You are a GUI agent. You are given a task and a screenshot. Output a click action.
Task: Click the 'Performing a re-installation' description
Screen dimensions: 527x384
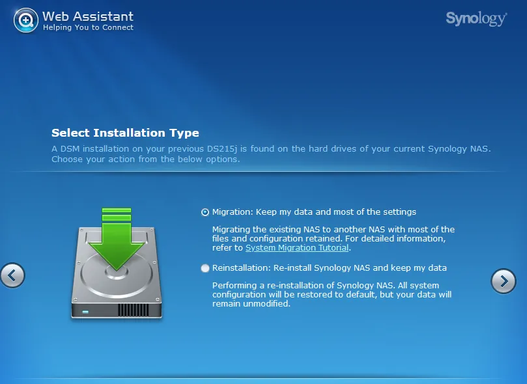pyautogui.click(x=332, y=294)
